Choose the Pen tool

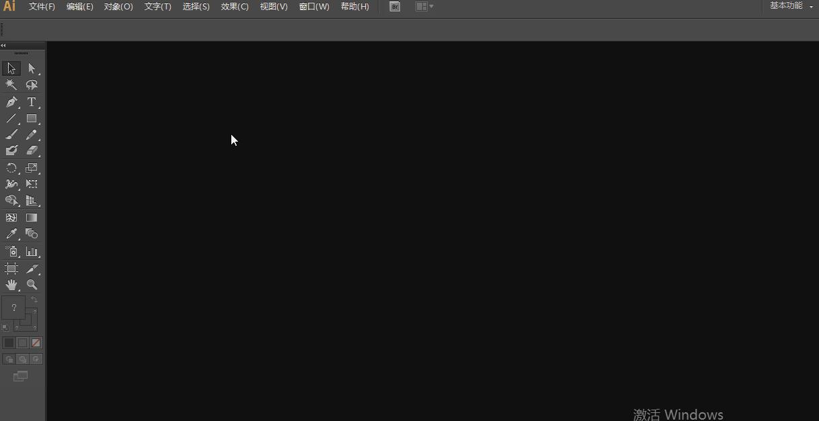point(11,101)
